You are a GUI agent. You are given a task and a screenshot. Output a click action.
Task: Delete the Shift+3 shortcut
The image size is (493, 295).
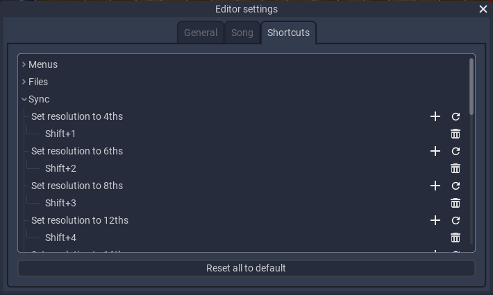[456, 203]
